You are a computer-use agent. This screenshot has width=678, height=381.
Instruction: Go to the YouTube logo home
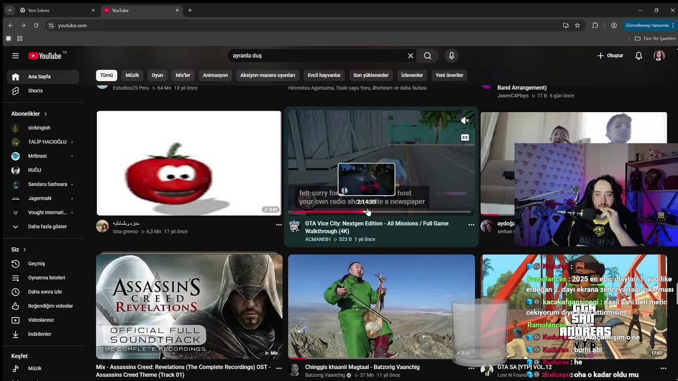[45, 56]
